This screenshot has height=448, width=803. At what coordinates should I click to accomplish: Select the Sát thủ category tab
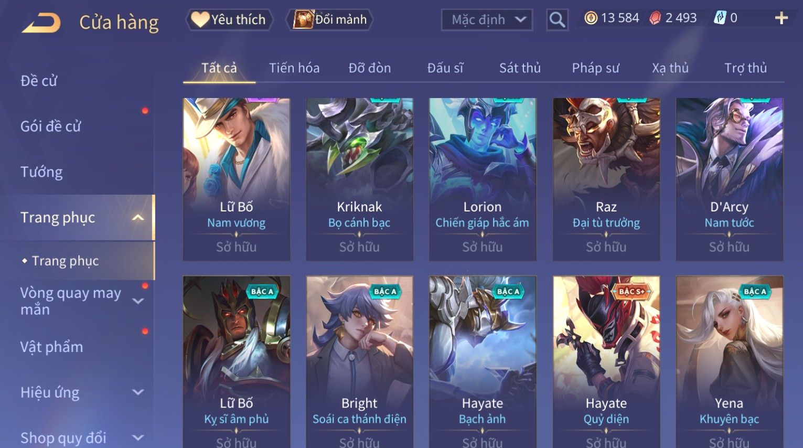tap(520, 68)
